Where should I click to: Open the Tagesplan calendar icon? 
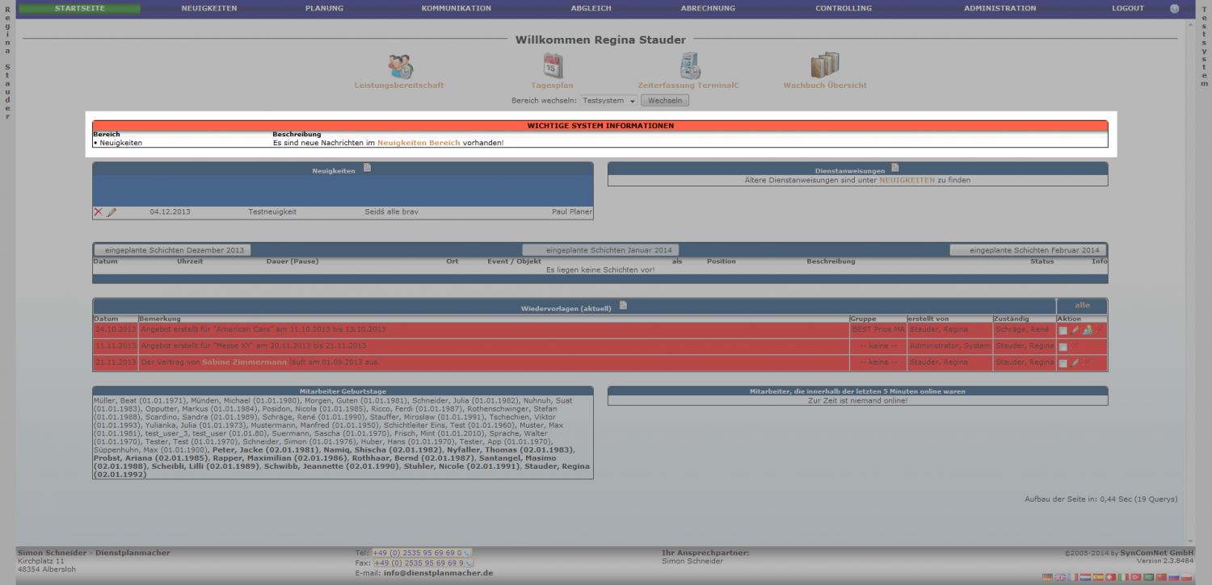tap(552, 65)
